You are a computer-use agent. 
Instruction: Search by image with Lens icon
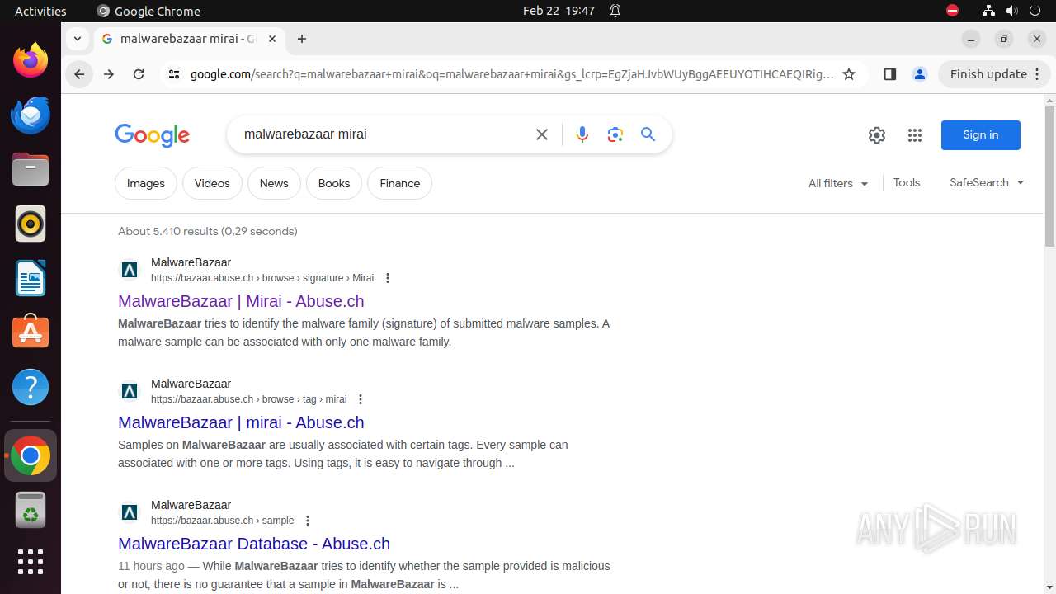click(x=615, y=134)
